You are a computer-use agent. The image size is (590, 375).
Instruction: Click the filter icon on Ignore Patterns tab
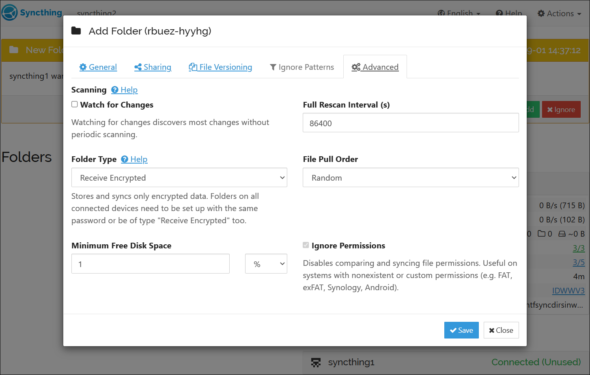coord(273,67)
